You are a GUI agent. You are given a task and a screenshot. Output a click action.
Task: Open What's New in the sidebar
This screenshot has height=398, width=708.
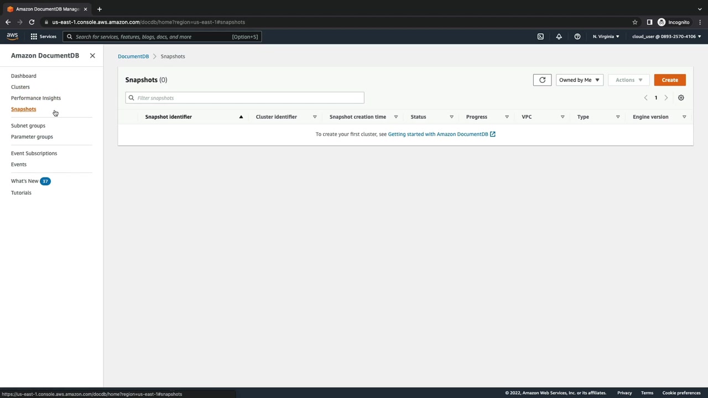pyautogui.click(x=25, y=181)
